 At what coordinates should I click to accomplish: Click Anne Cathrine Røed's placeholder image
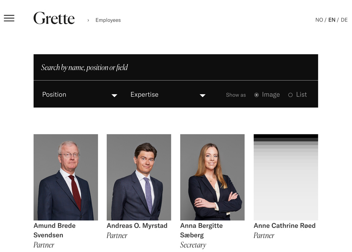click(x=286, y=177)
